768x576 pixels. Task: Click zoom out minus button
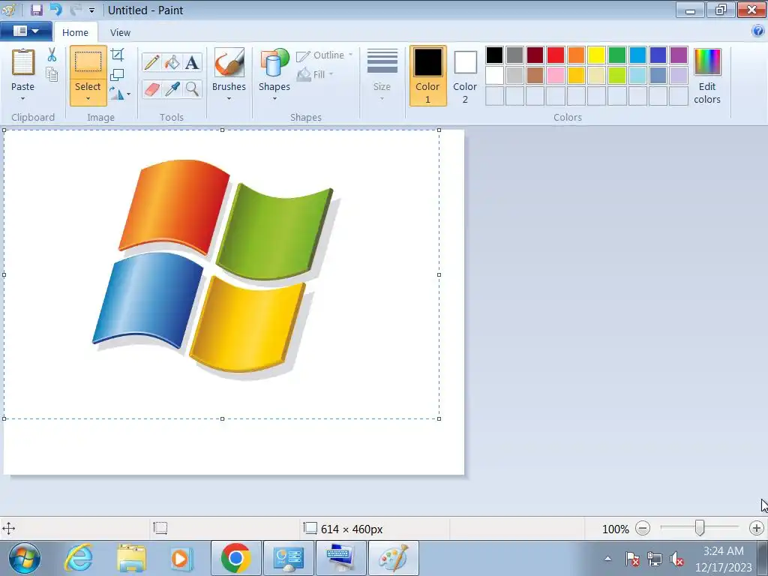pyautogui.click(x=643, y=529)
